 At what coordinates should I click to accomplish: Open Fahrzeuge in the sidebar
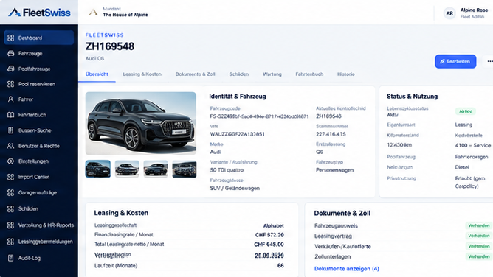tap(39, 53)
